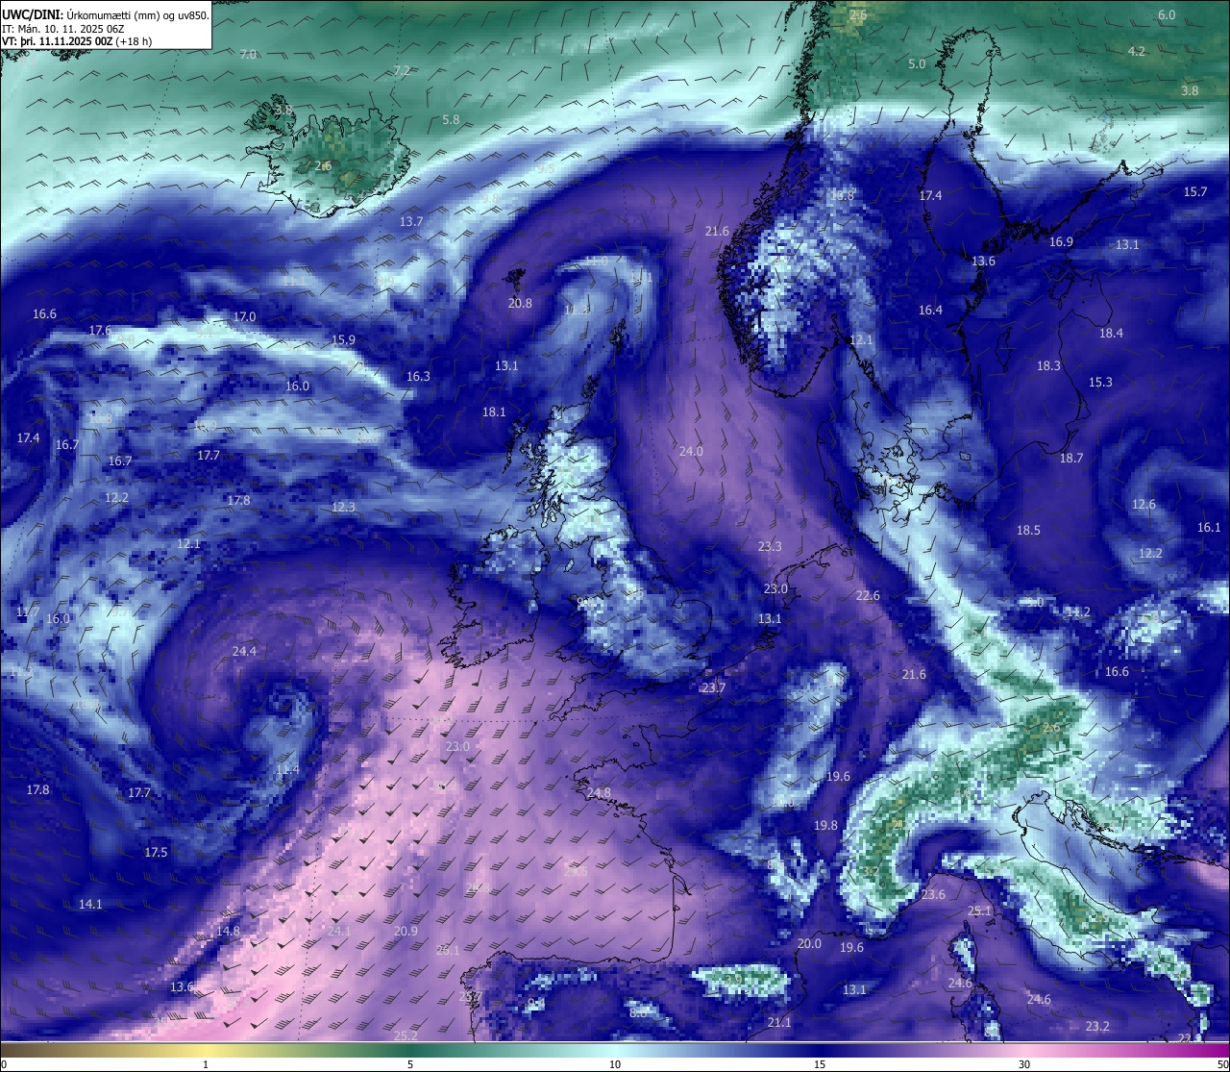Click the map value '12.6'

pyautogui.click(x=1144, y=505)
